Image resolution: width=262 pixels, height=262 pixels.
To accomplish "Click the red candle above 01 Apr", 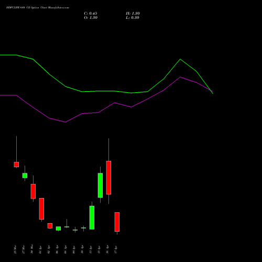I will [41, 209].
